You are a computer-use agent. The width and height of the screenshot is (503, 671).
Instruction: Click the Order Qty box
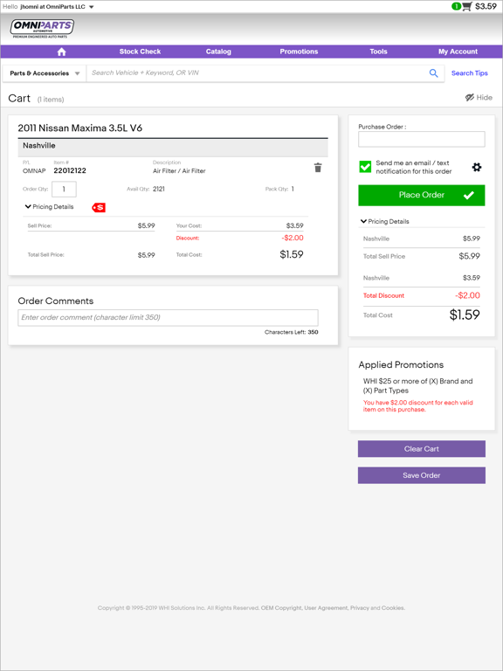pyautogui.click(x=64, y=189)
